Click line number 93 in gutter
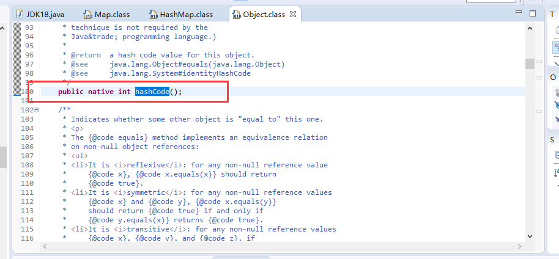This screenshot has width=559, height=259. click(29, 27)
